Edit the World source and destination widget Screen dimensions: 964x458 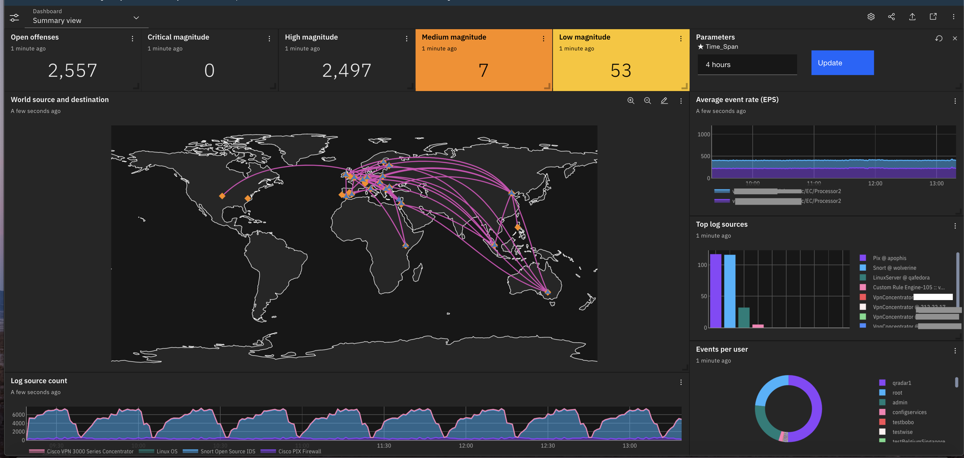(664, 101)
